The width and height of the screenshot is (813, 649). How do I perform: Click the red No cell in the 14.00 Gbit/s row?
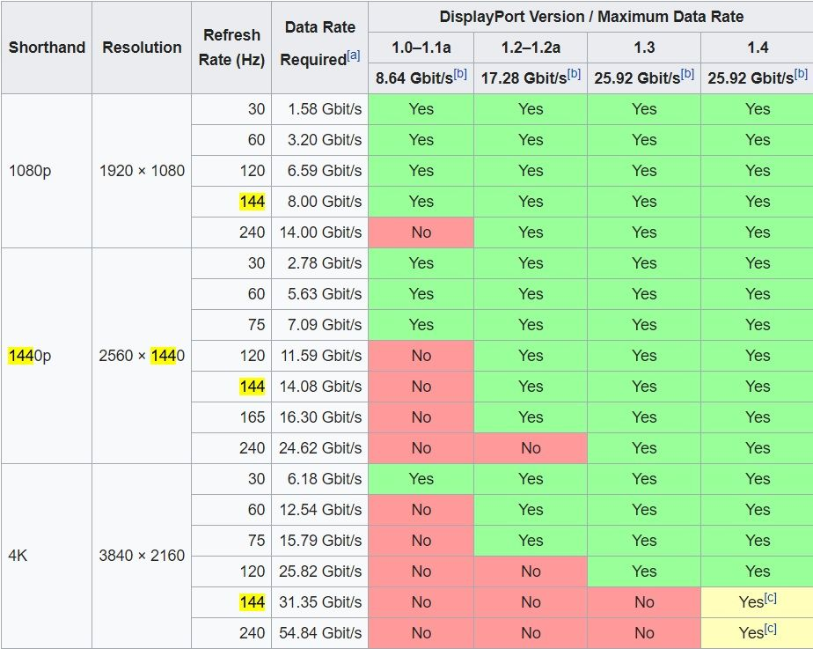click(x=421, y=232)
